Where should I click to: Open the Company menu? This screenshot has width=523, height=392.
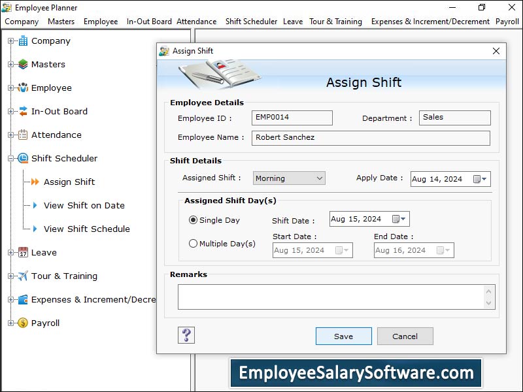click(22, 22)
